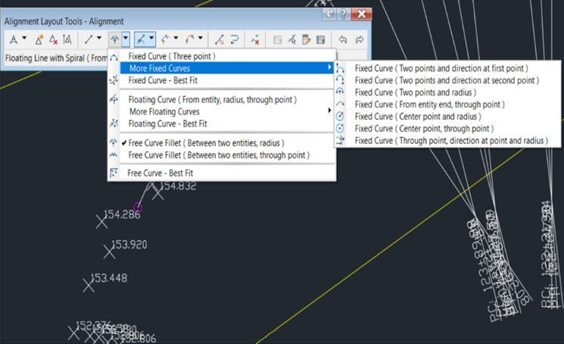The height and width of the screenshot is (344, 564).
Task: Select Fixed Curve (Two points and direction at second point)
Action: pos(447,80)
